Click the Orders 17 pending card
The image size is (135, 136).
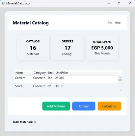pos(67,48)
